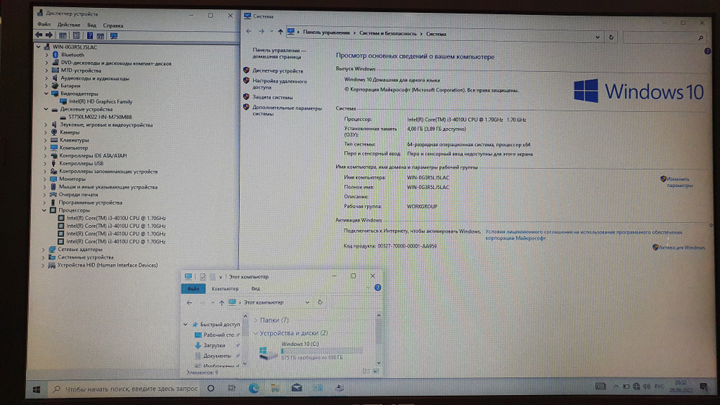This screenshot has height=405, width=720.
Task: Select Intel(R) HD Graphics Family device
Action: (x=101, y=101)
